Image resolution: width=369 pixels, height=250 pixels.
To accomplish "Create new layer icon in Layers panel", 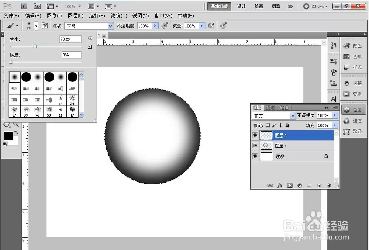I will pyautogui.click(x=319, y=185).
